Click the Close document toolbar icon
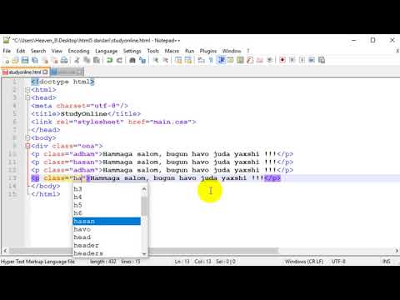400x300 pixels. [x=45, y=60]
